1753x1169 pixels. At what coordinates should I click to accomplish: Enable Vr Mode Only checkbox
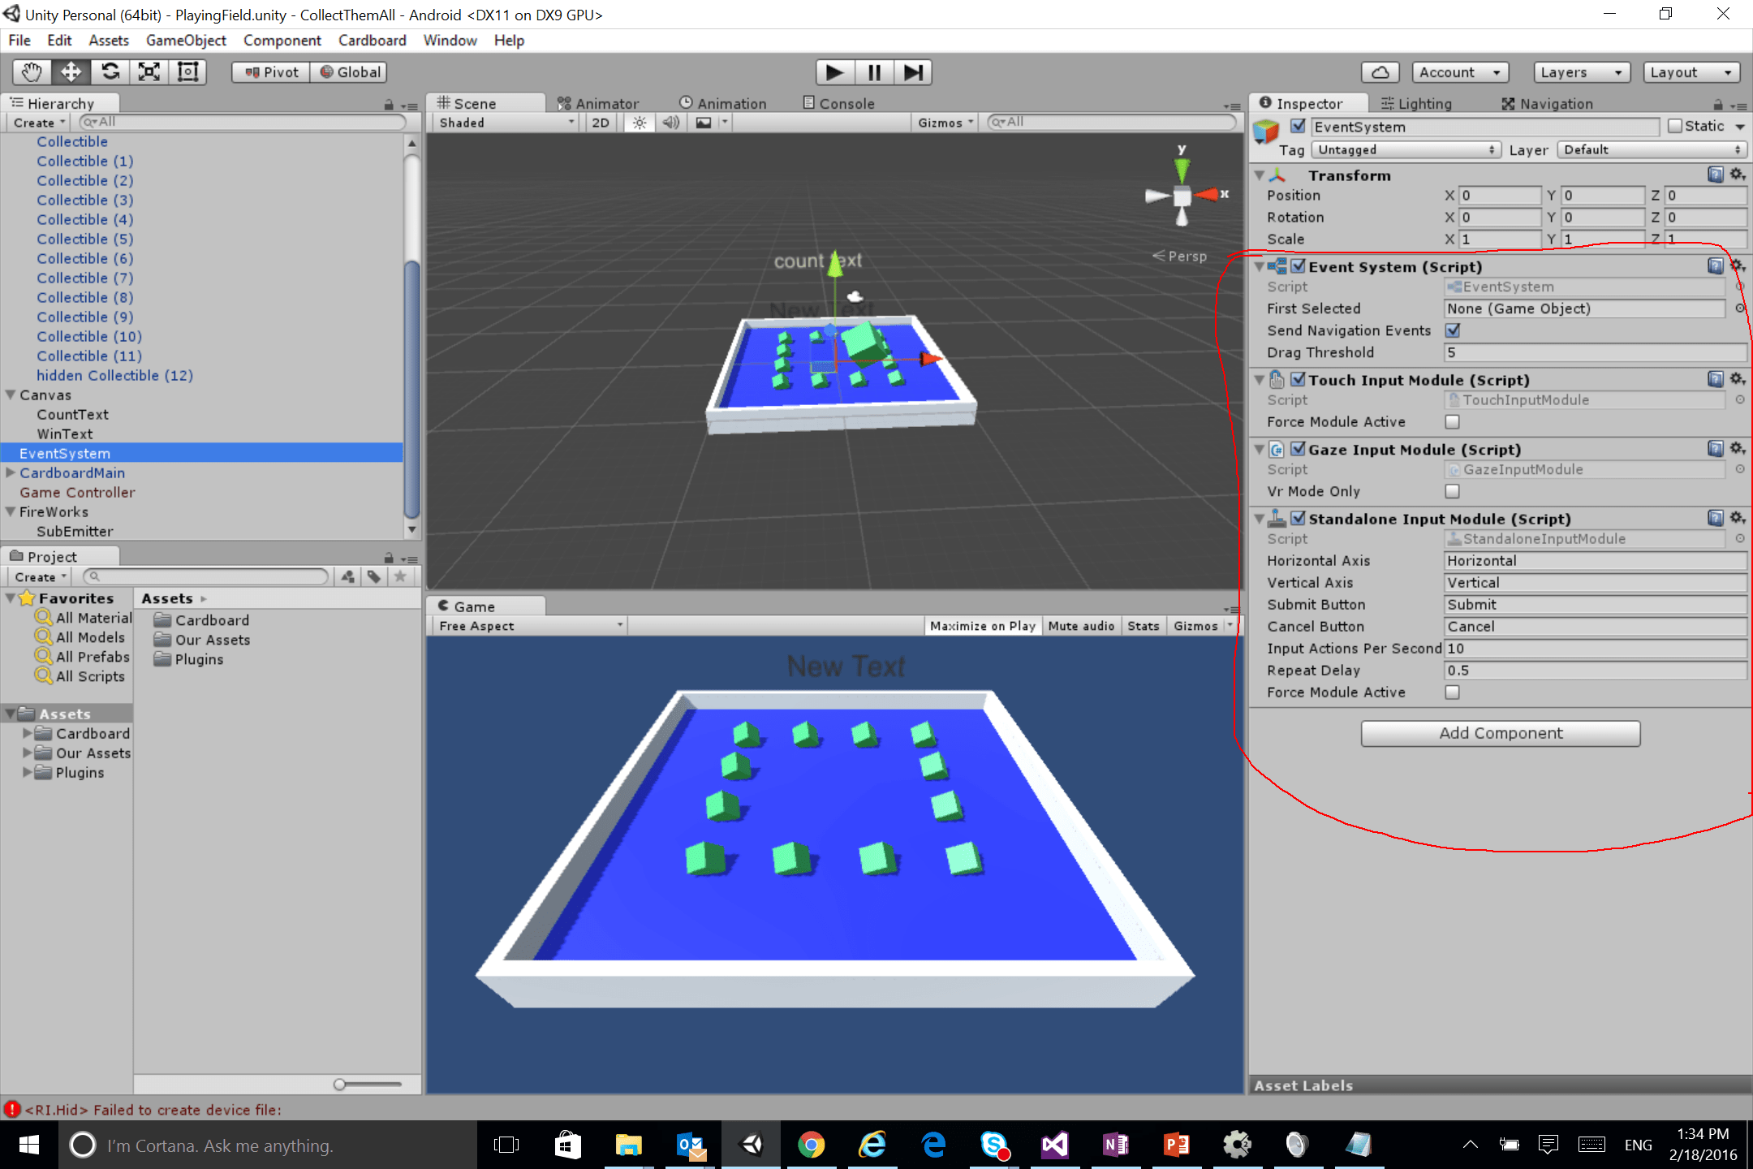tap(1453, 491)
